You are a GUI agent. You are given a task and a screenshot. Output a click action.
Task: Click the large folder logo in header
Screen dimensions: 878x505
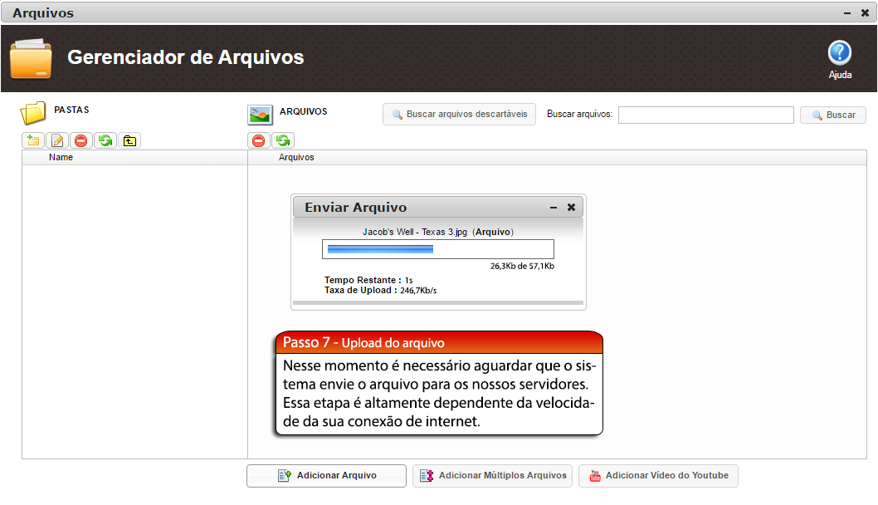coord(31,58)
